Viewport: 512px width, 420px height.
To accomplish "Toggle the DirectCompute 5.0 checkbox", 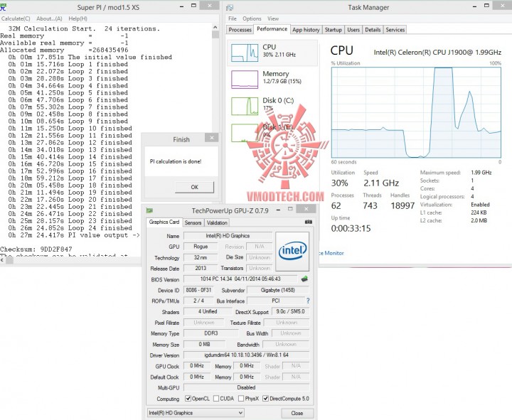I will pos(265,399).
